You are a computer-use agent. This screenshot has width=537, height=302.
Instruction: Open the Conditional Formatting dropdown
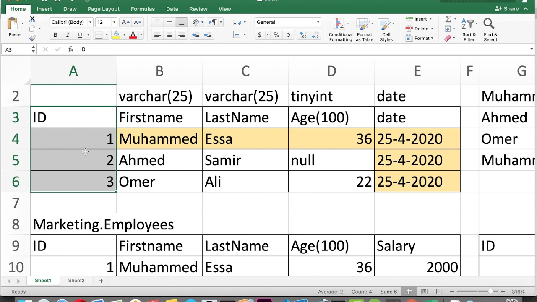point(341,30)
